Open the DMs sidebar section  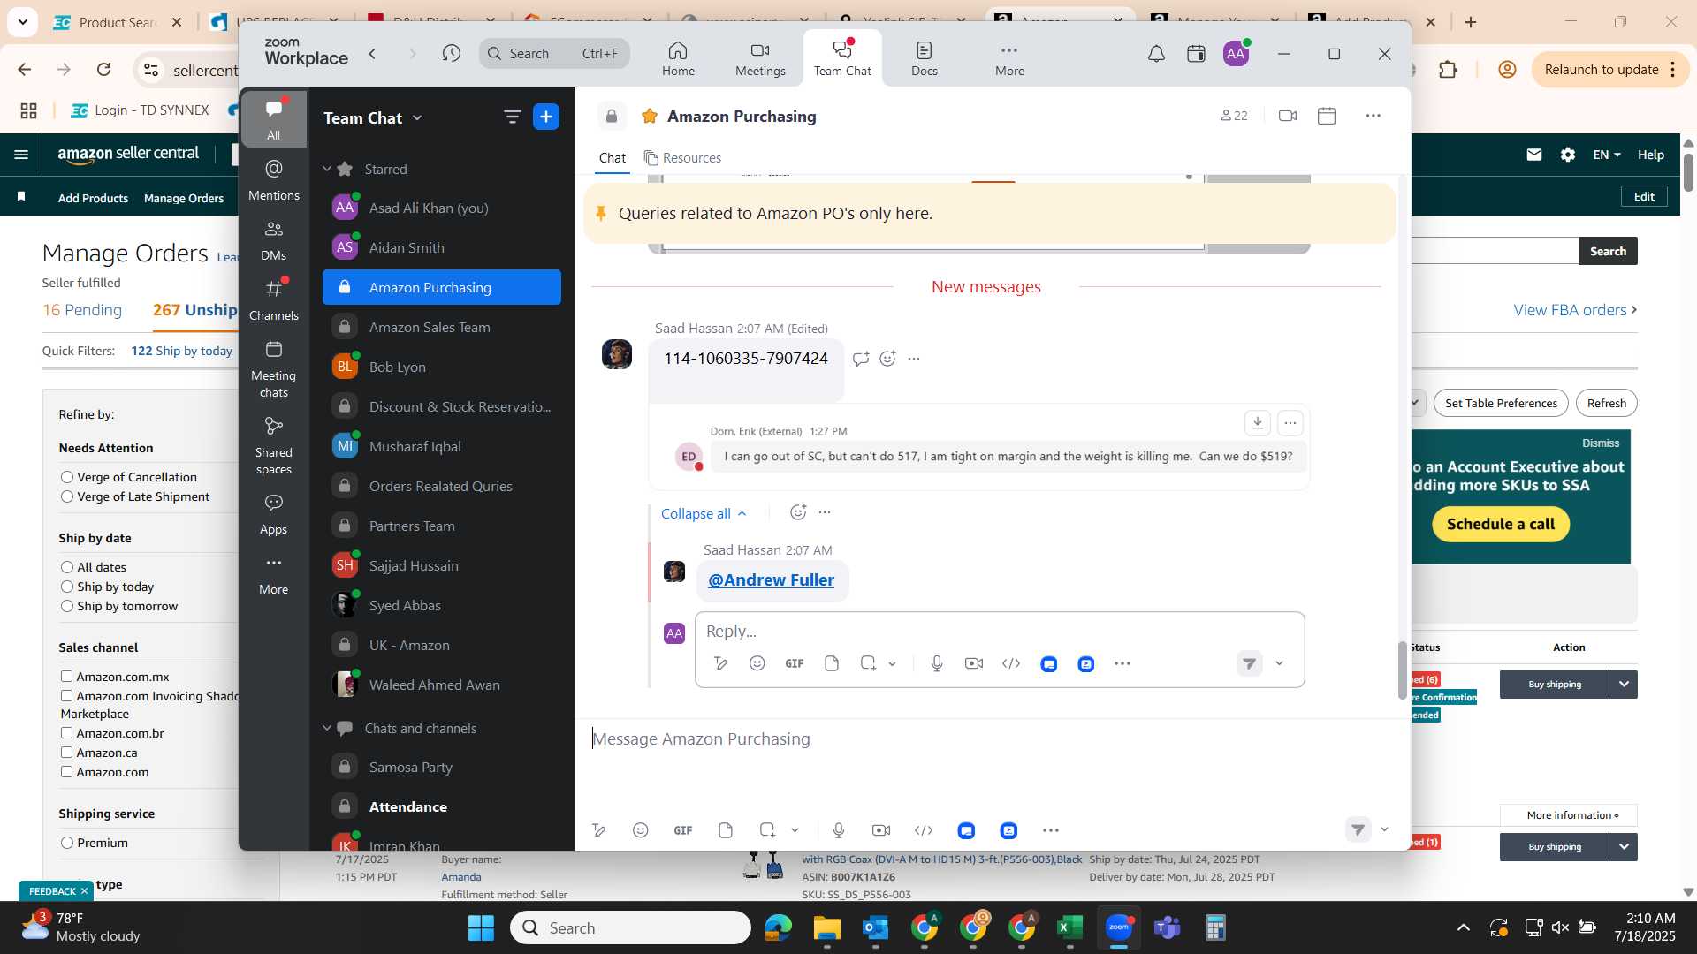[x=273, y=240]
